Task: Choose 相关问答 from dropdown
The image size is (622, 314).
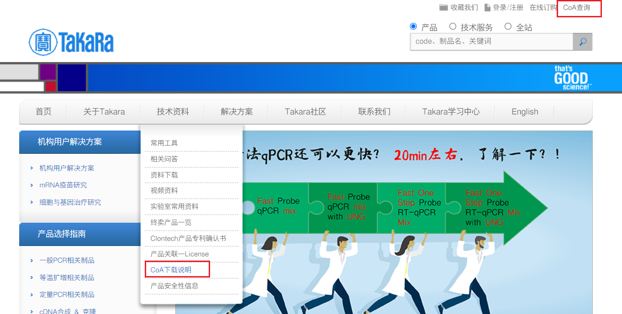Action: click(x=164, y=159)
